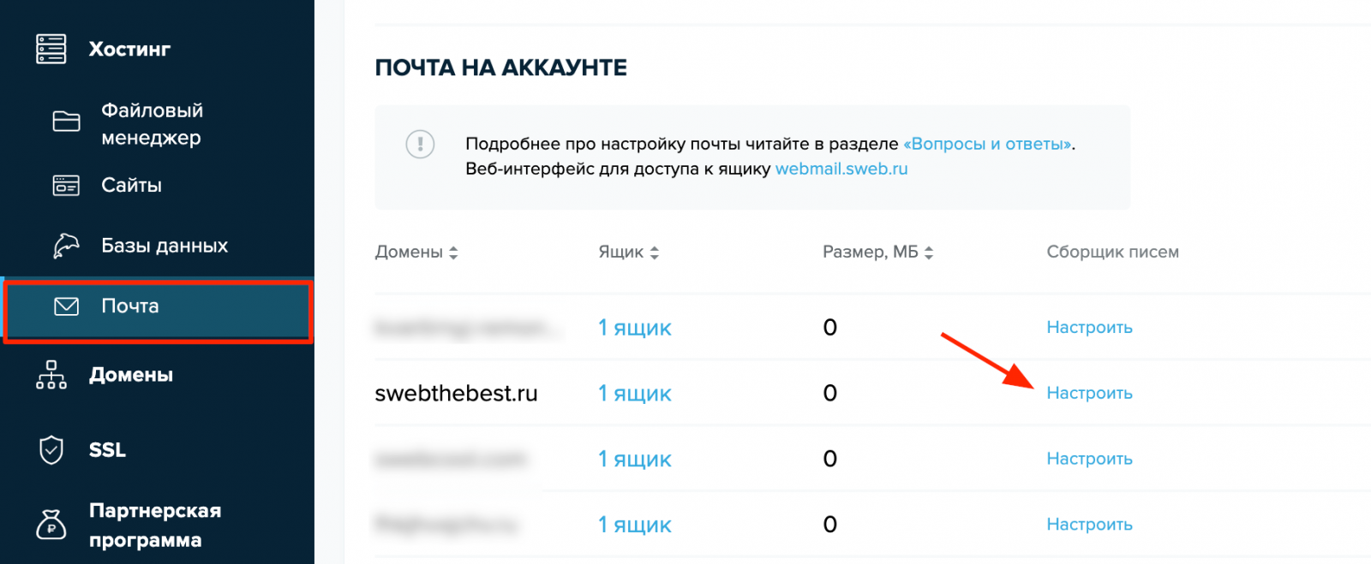This screenshot has height=564, width=1371.
Task: Select the swebthebest.ru domain name
Action: tap(456, 394)
